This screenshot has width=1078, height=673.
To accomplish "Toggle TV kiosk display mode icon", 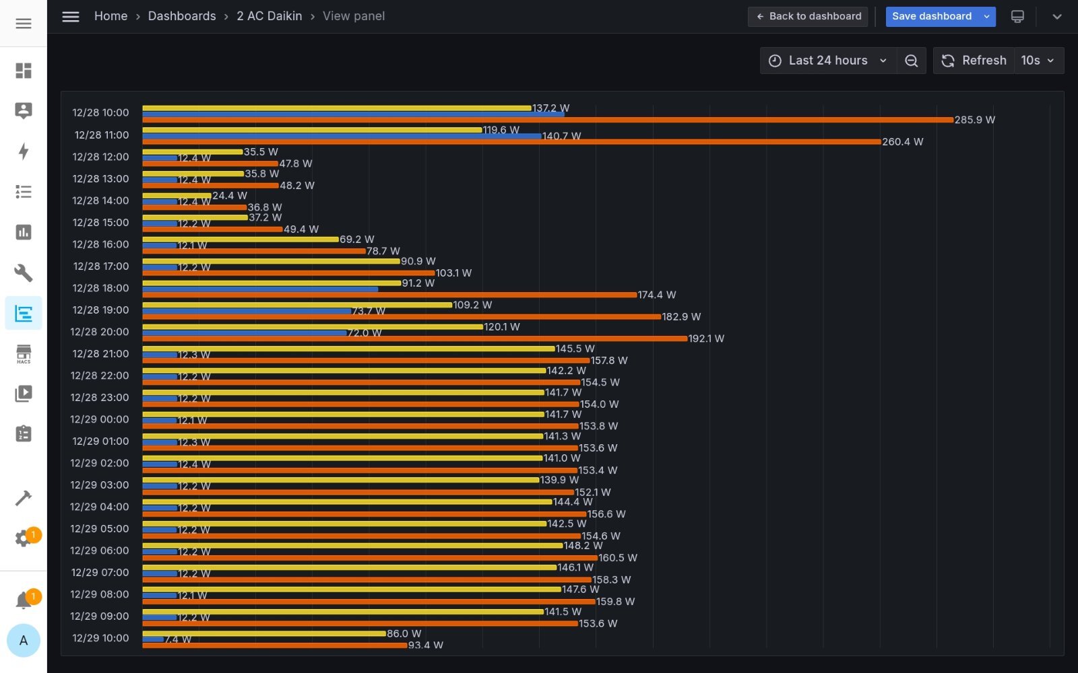I will tap(1017, 16).
